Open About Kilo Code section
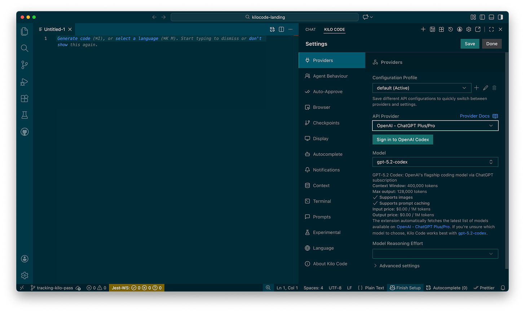Screen dimensions: 525x313 332,264
